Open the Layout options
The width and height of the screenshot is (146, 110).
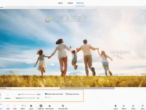[31, 107]
